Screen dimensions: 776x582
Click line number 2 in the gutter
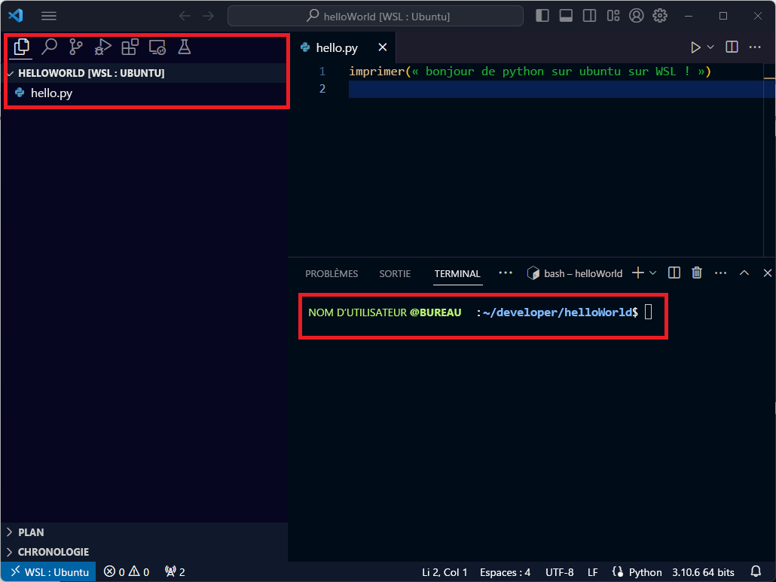coord(322,89)
